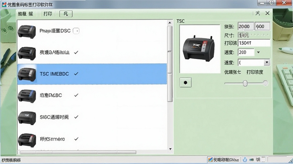Click the P&BC printer name text
The height and width of the screenshot is (164, 293).
tap(51, 95)
